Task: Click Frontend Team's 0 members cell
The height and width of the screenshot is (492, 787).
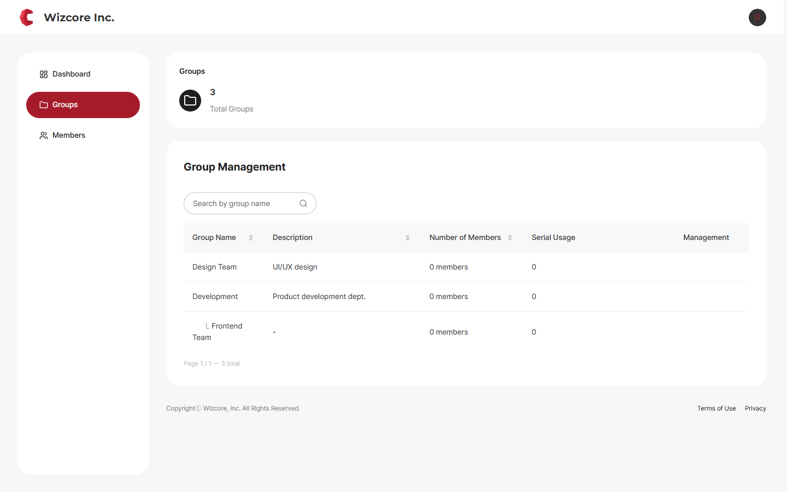Action: click(x=449, y=332)
